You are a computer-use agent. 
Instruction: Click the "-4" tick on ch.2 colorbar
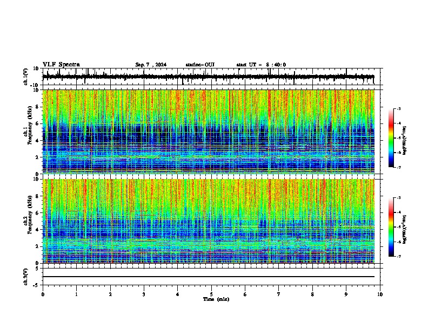[398, 212]
